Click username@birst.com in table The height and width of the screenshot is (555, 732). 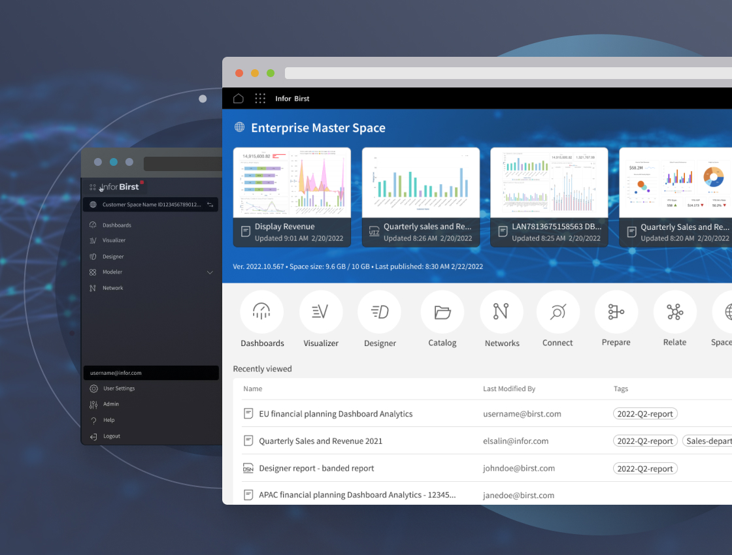click(522, 414)
